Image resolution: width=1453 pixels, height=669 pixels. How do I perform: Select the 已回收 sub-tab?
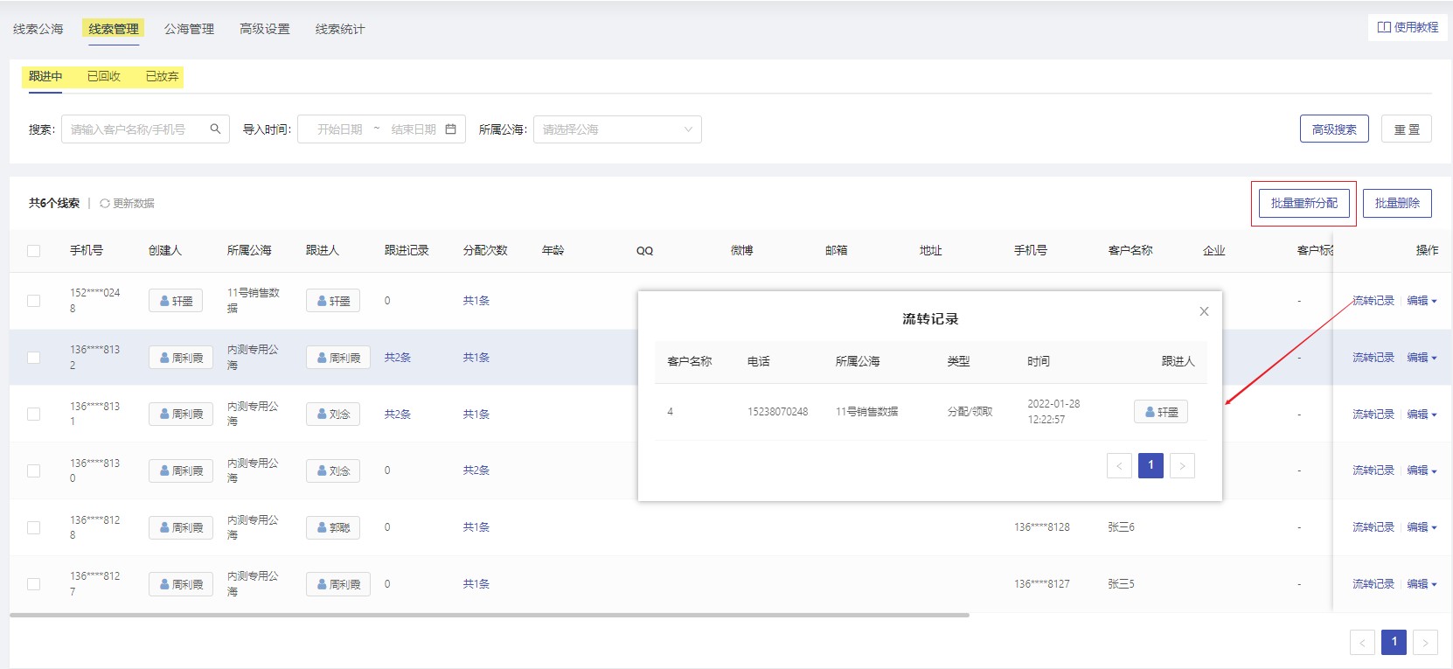[103, 76]
